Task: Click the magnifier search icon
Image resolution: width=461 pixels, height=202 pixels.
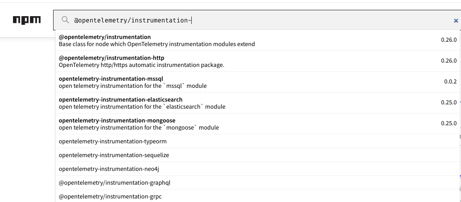Action: pos(65,20)
